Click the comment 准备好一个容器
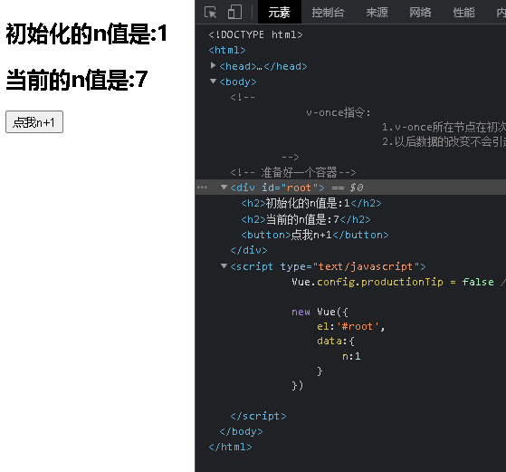 point(293,172)
